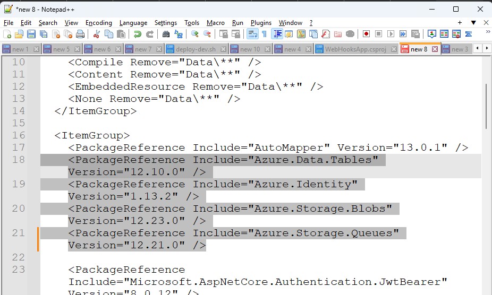
Task: Cut the selection with the scissors icon
Action: pyautogui.click(x=97, y=34)
